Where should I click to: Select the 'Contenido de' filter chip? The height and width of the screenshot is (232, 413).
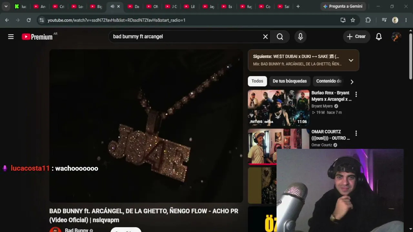click(329, 81)
